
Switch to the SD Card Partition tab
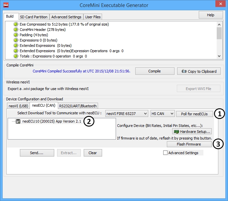coord(34,17)
